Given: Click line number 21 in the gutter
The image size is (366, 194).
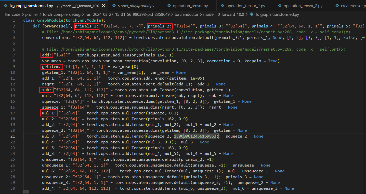Looking at the screenshot, I should tap(13, 136).
